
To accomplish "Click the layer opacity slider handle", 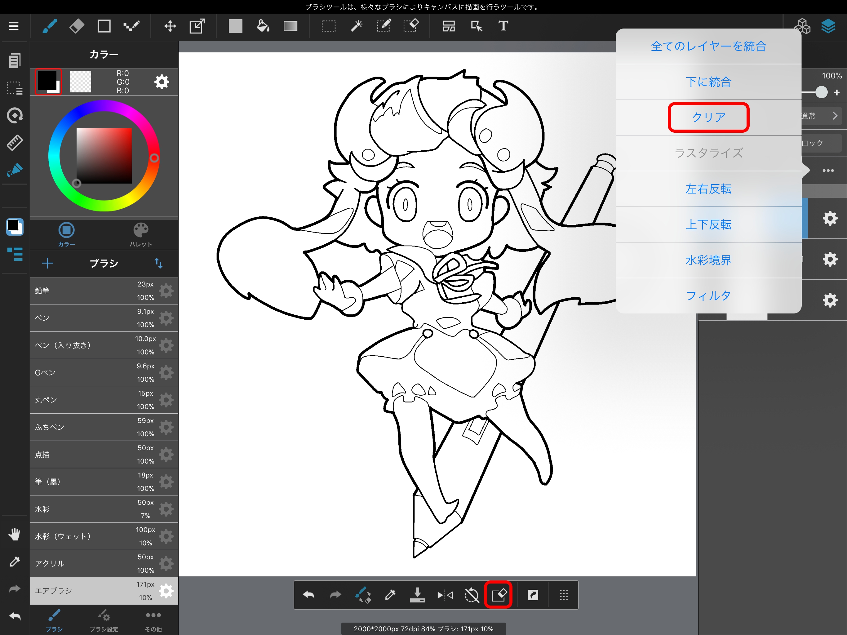I will [x=821, y=92].
